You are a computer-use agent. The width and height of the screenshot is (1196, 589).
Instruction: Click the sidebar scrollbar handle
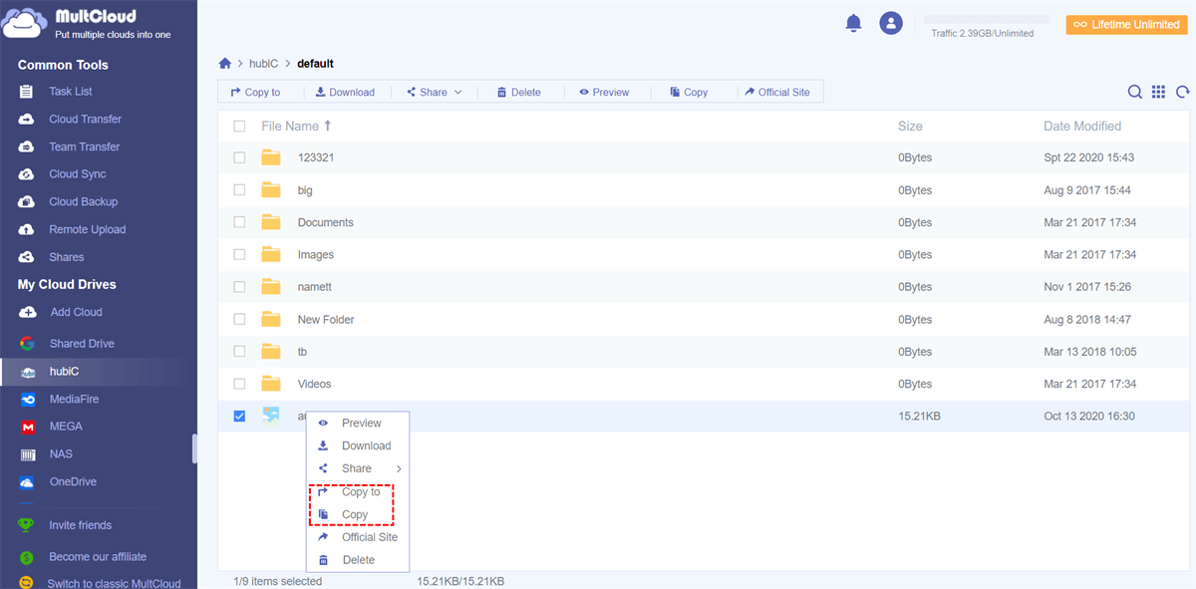194,448
